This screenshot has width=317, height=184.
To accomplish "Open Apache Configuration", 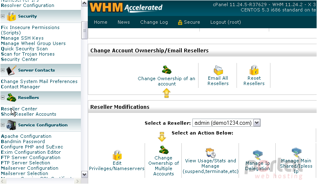I will point(26,136).
